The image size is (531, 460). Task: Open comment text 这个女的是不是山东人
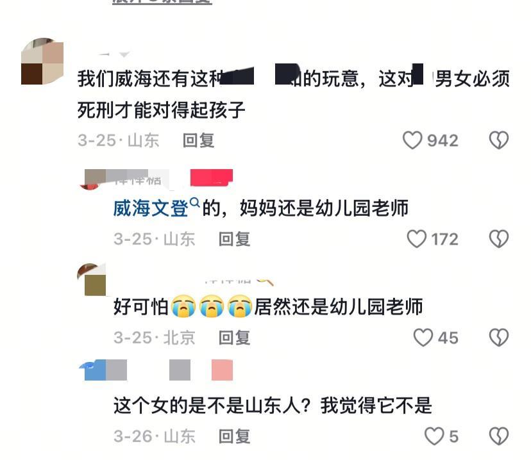pyautogui.click(x=273, y=405)
